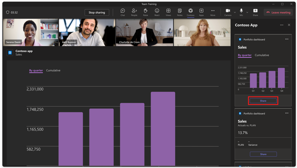Share the Sales Actuals vs. PLAN card
Screen dimensions: 297x168
point(263,154)
